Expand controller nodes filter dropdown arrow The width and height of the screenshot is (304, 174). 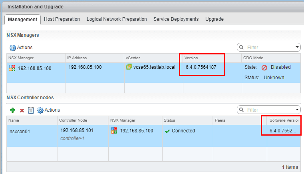(x=297, y=110)
